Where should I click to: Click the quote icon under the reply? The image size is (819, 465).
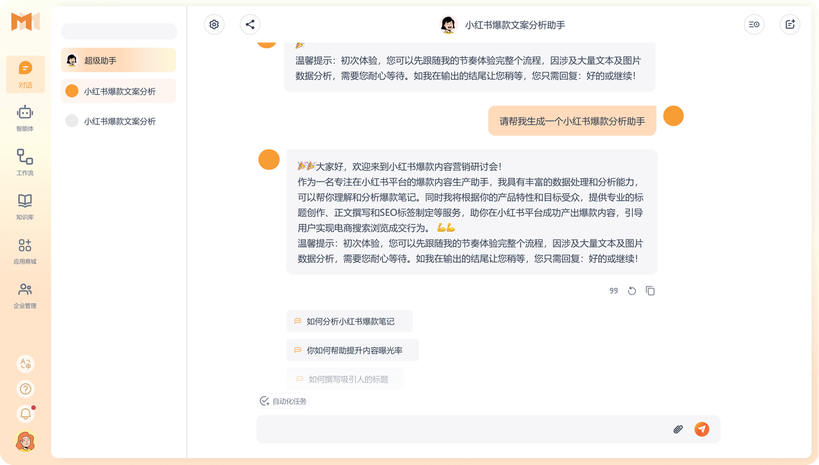[614, 290]
